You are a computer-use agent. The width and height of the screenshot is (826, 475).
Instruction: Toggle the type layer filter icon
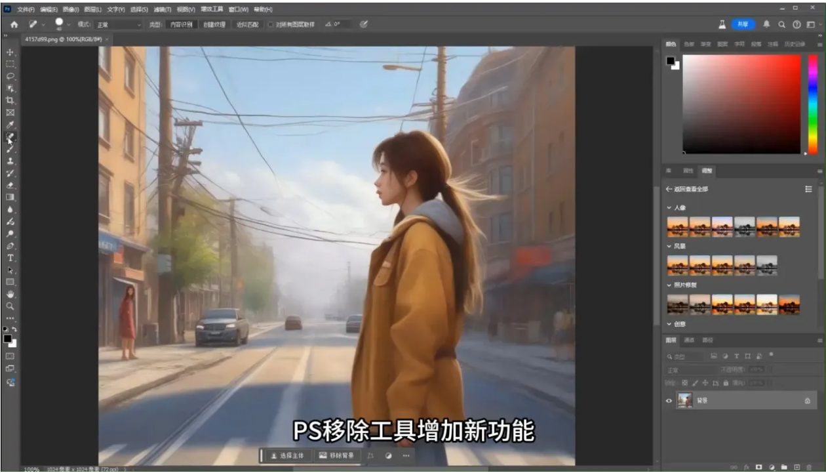tap(736, 356)
